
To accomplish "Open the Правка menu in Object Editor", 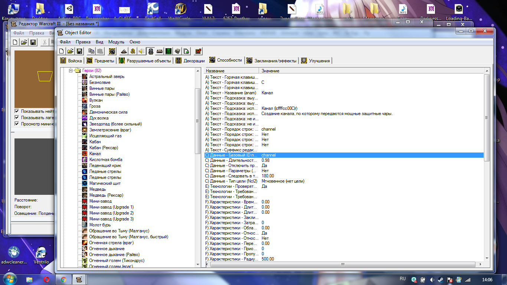I will click(83, 42).
